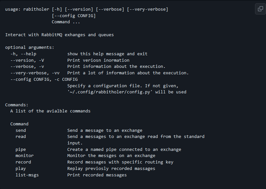Click 'Print recorded messages' description
The width and height of the screenshot is (266, 189).
pyautogui.click(x=97, y=175)
